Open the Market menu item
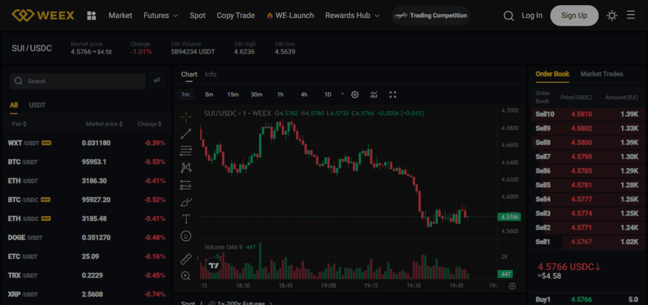 tap(121, 16)
